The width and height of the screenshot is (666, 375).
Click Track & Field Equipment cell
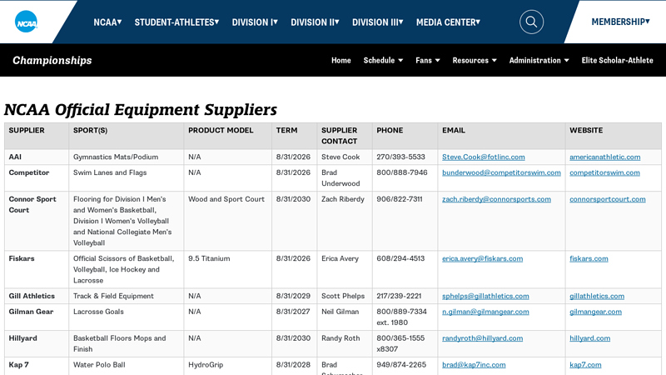127,296
